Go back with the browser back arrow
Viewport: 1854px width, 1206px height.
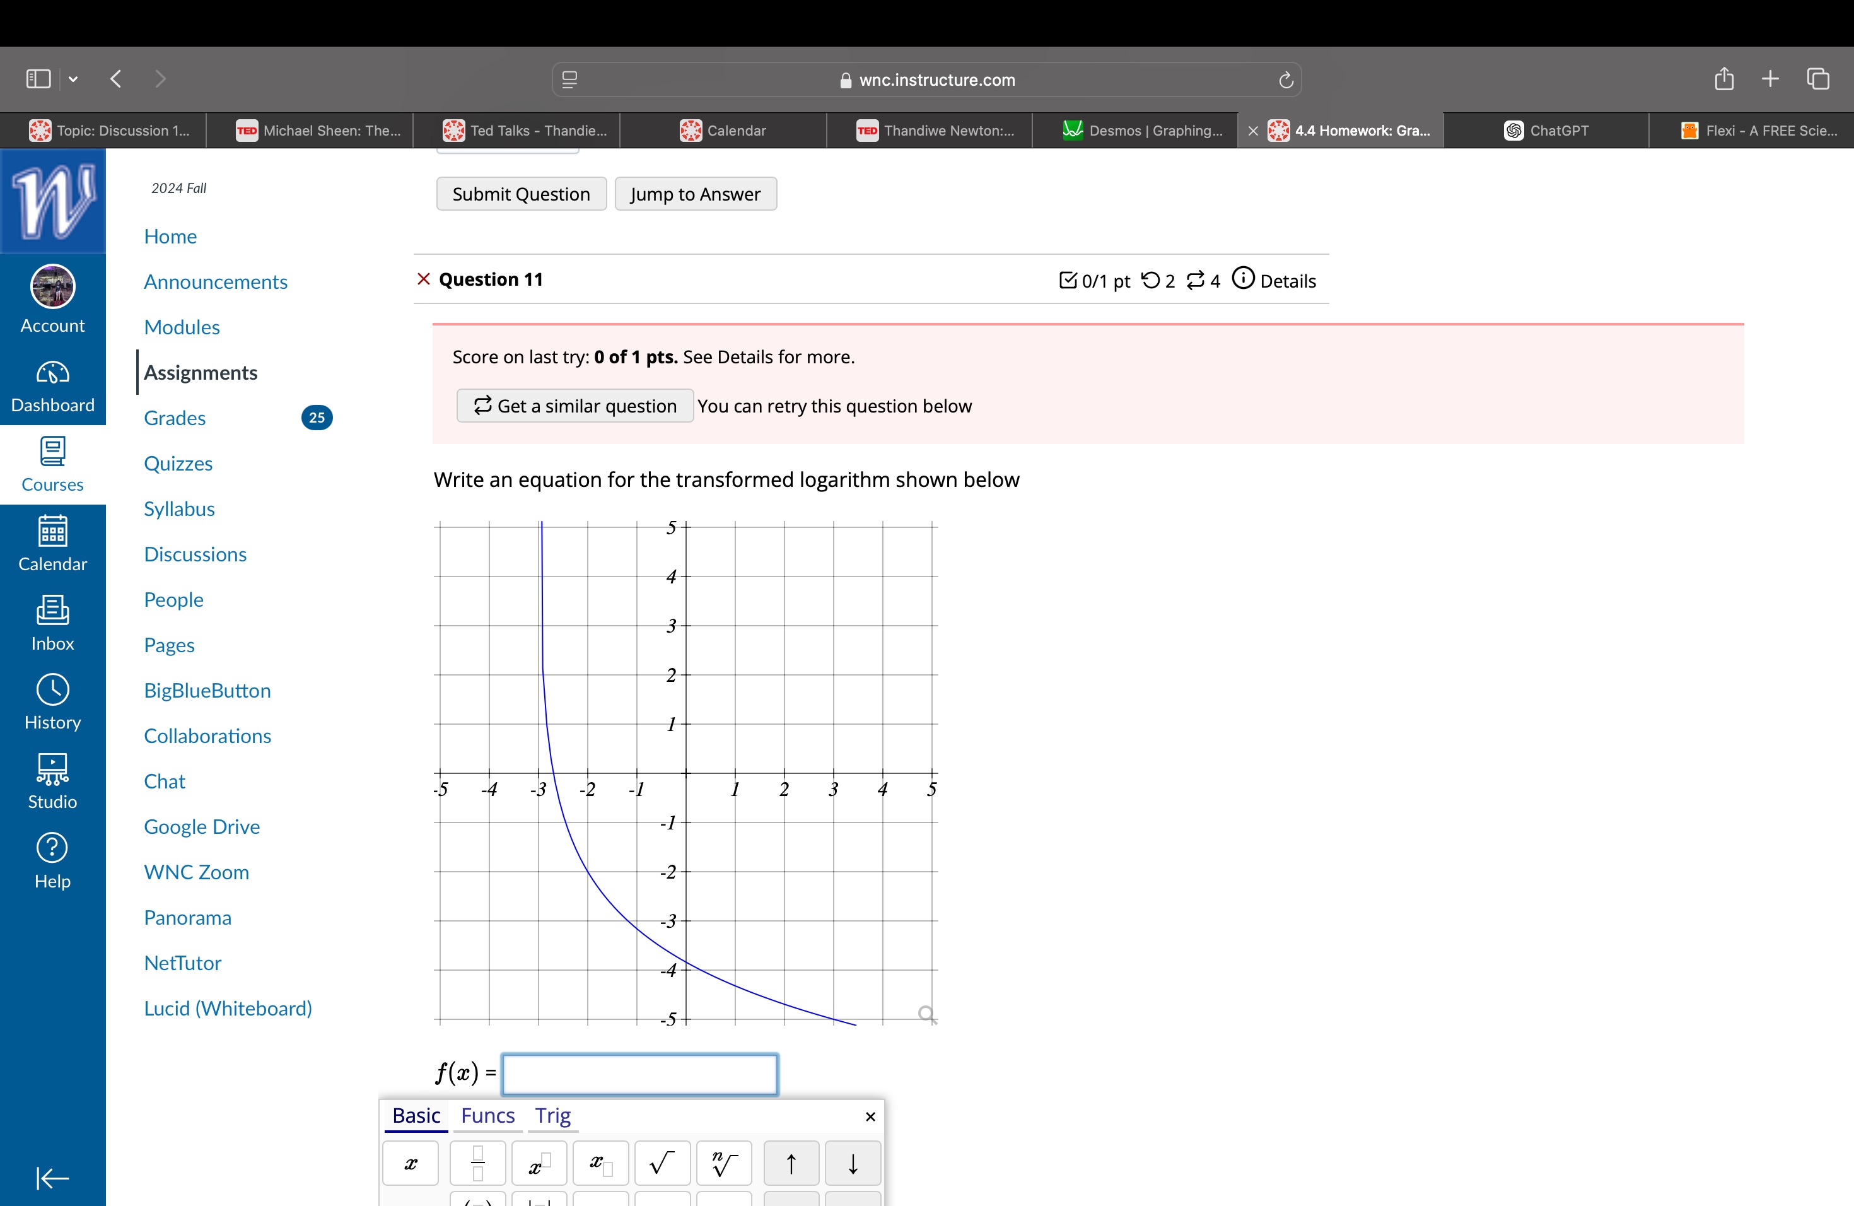pyautogui.click(x=116, y=79)
